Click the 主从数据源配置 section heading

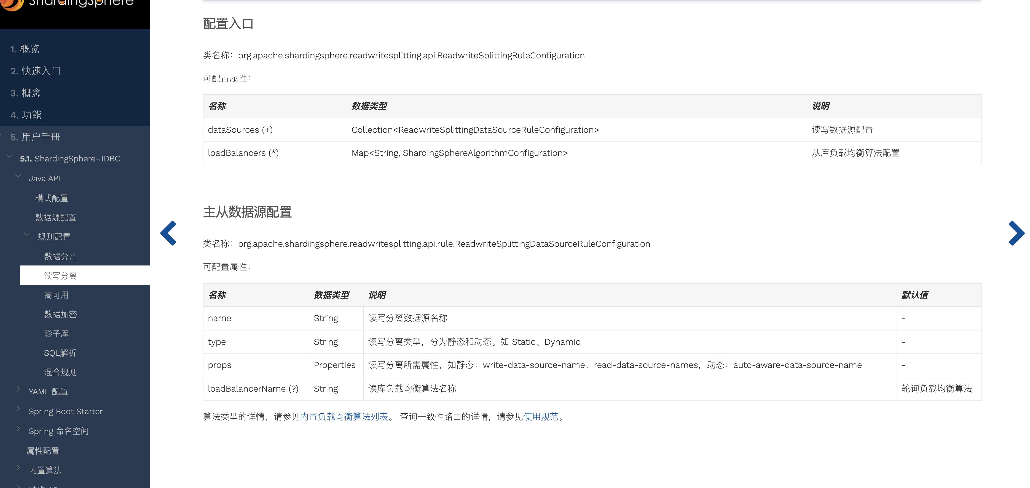coord(247,212)
